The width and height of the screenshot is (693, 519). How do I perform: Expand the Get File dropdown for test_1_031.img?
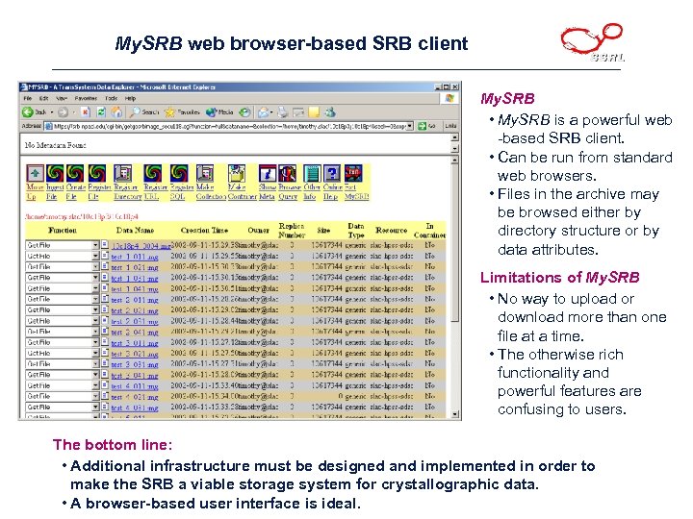point(95,278)
